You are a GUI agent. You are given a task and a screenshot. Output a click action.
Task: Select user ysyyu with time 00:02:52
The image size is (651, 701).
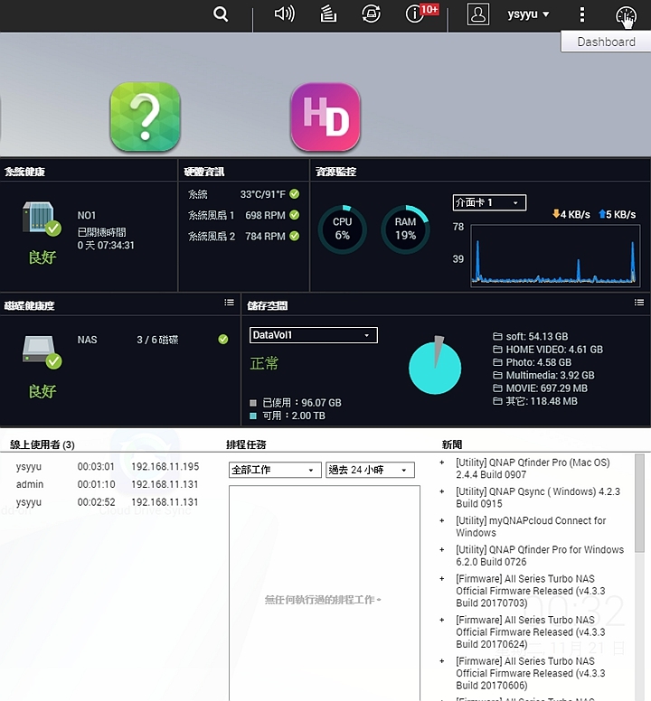click(108, 502)
